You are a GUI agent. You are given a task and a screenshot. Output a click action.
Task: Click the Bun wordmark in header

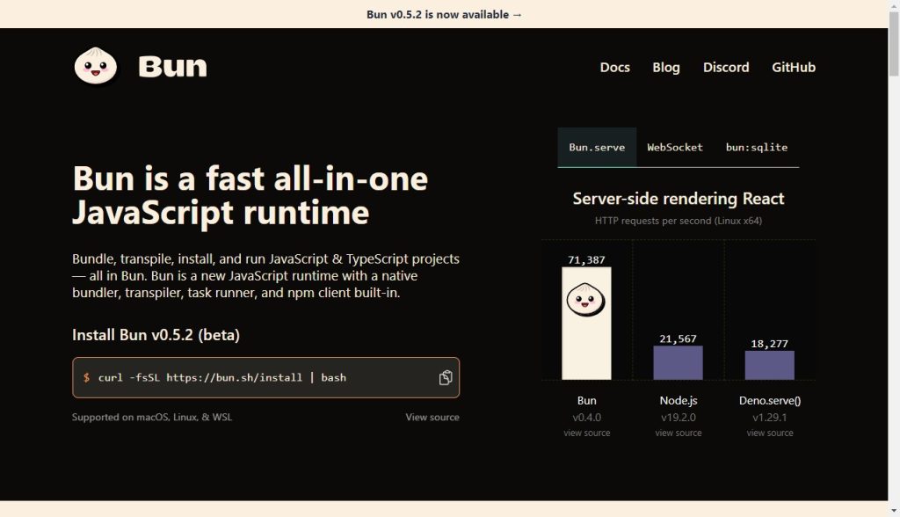tap(172, 67)
